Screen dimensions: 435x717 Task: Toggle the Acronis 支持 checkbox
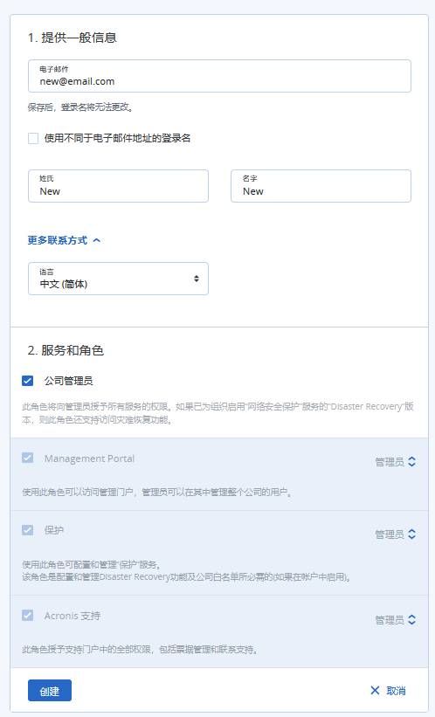27,616
